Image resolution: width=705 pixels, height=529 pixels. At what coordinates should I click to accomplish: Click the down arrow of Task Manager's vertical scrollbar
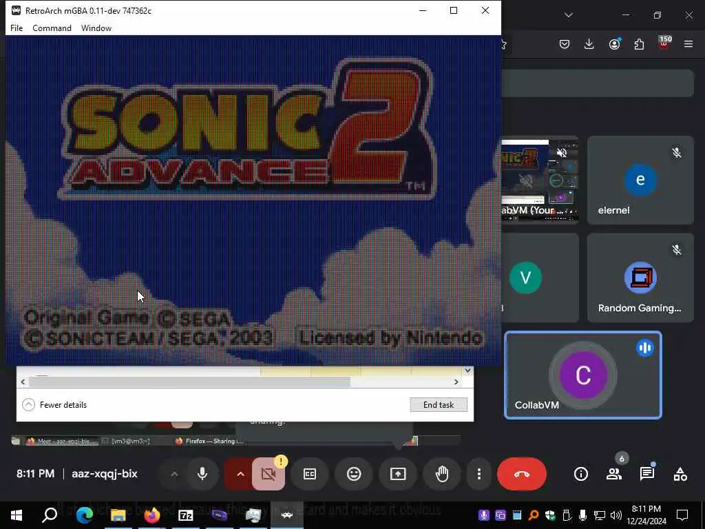click(x=467, y=371)
